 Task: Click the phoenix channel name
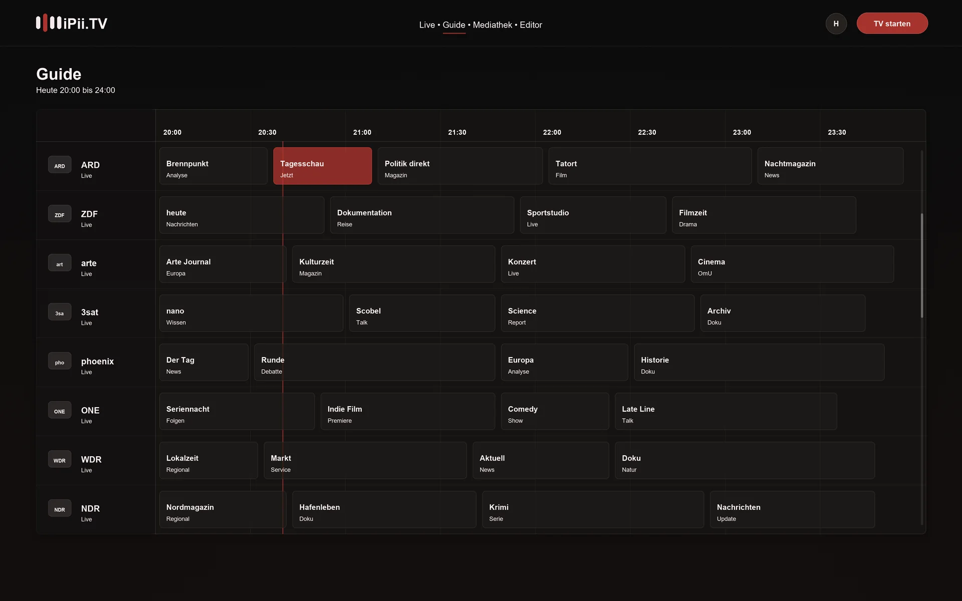(98, 361)
